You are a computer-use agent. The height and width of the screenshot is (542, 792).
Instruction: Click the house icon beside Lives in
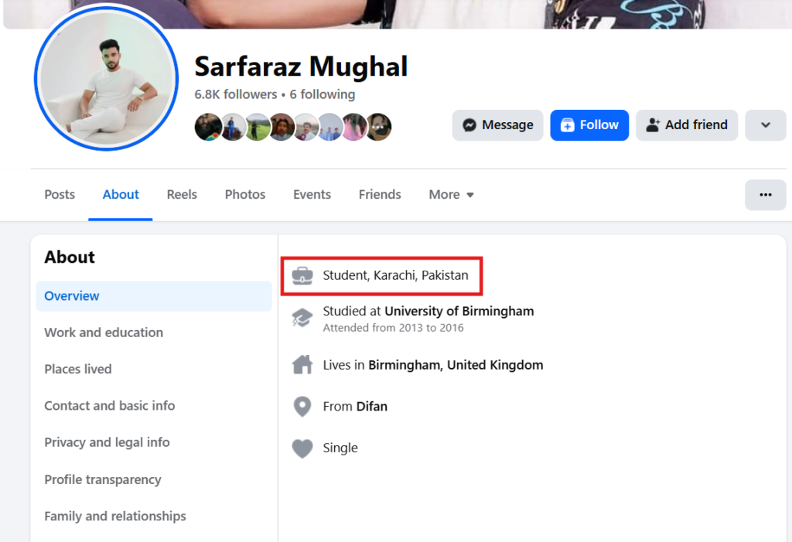(x=302, y=365)
